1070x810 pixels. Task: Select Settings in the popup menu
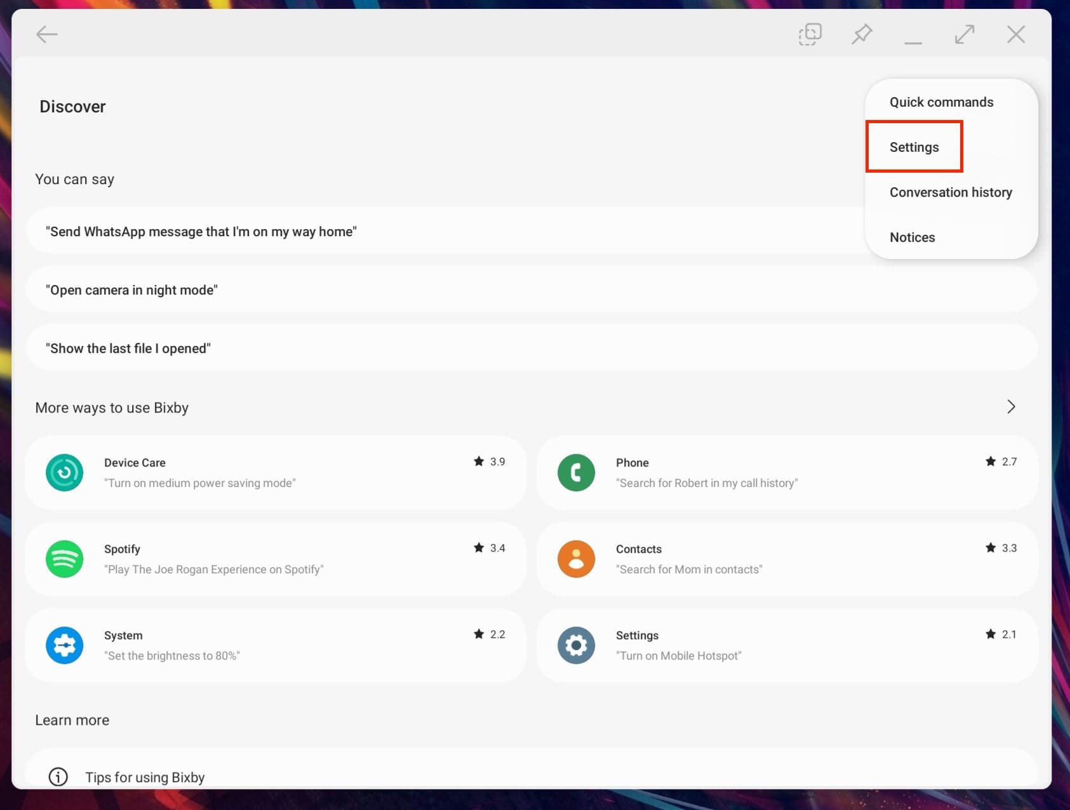click(914, 147)
